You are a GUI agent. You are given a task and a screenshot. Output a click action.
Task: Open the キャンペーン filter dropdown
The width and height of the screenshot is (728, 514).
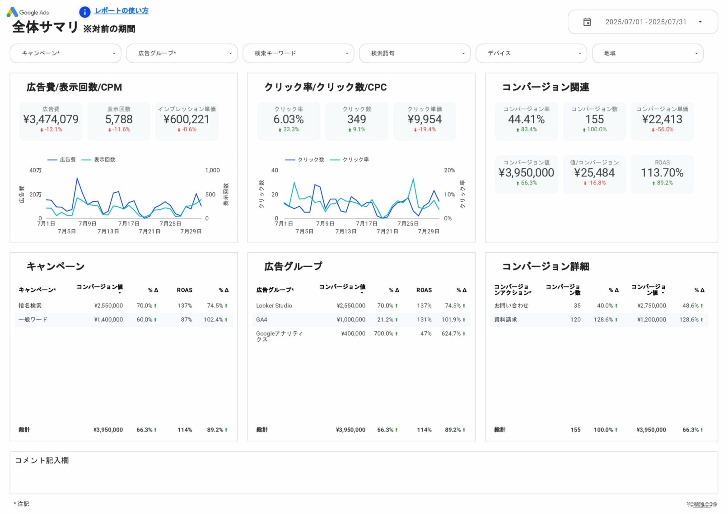[x=65, y=53]
